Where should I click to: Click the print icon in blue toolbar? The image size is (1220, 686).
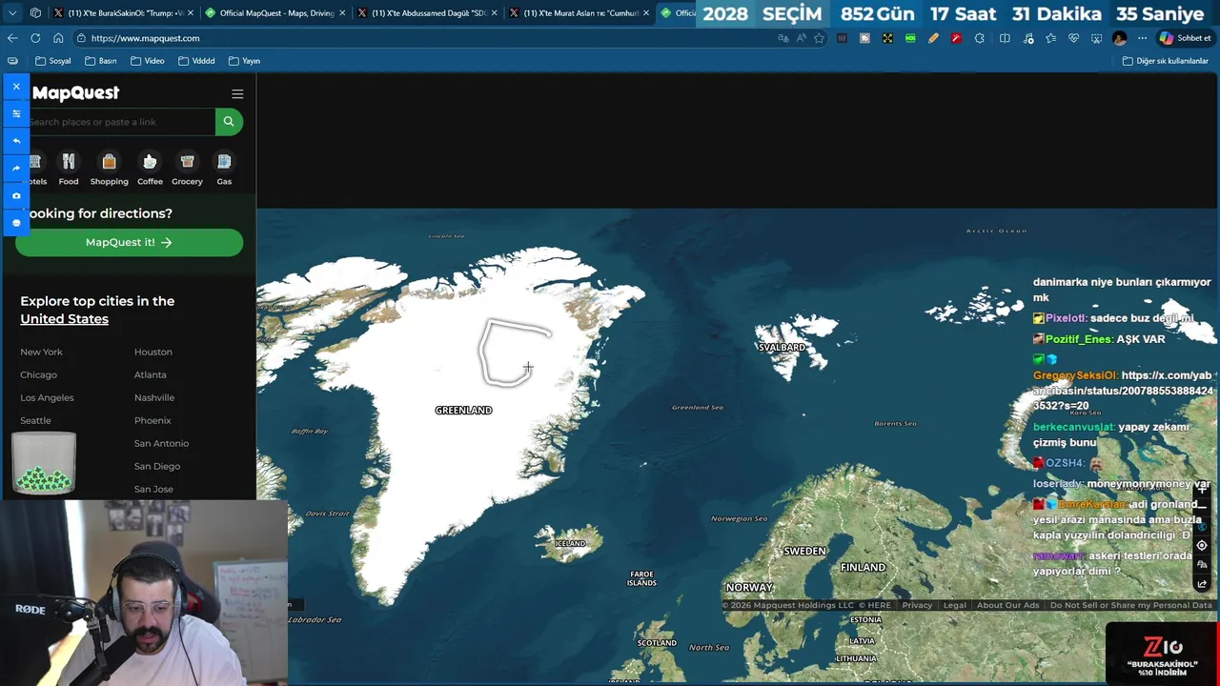(x=16, y=222)
